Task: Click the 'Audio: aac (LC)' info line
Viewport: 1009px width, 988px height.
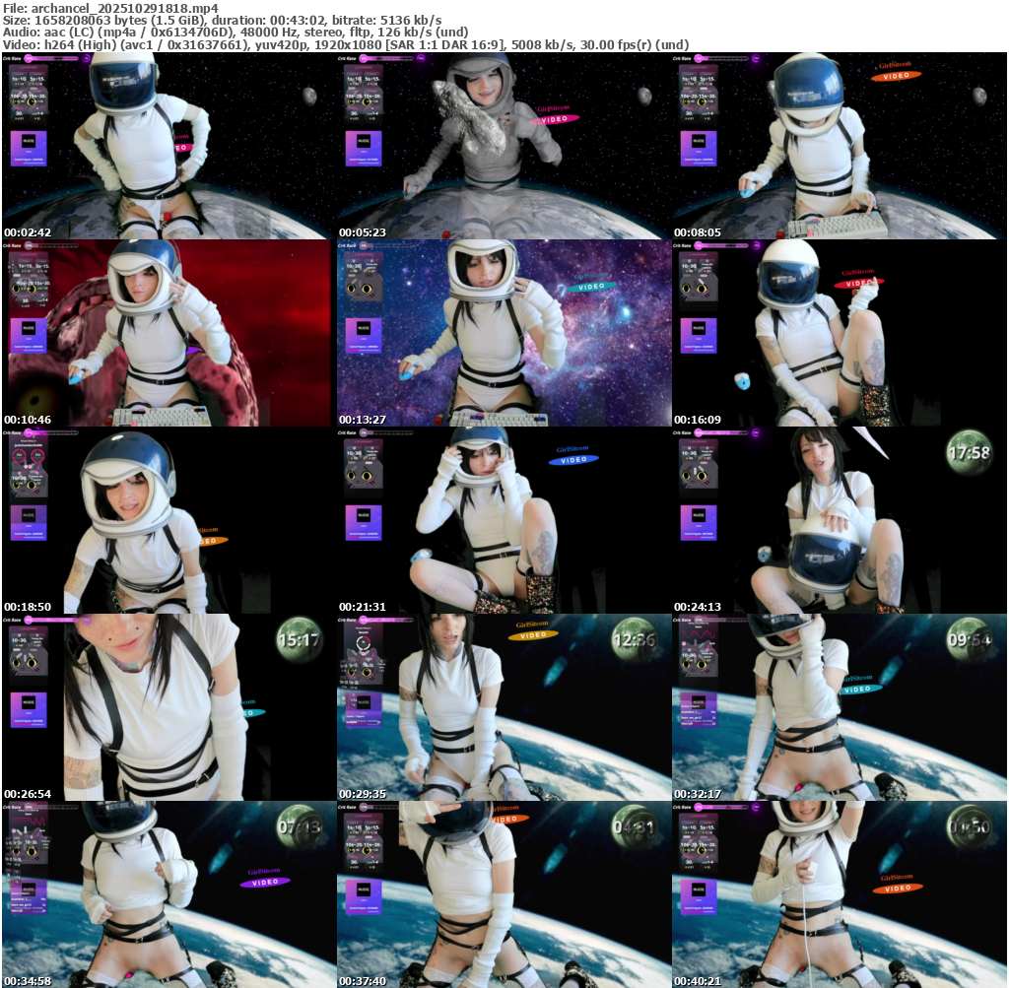Action: point(235,33)
